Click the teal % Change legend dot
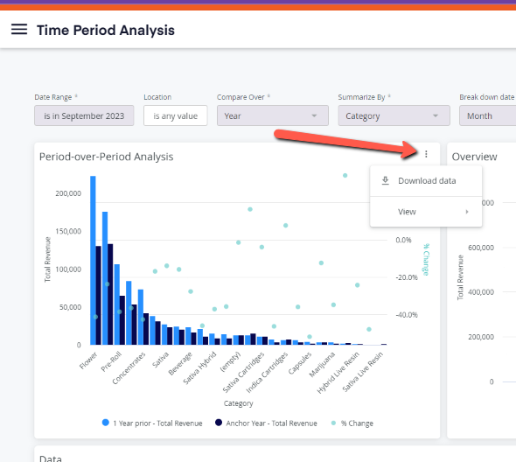This screenshot has height=462, width=516. (333, 423)
